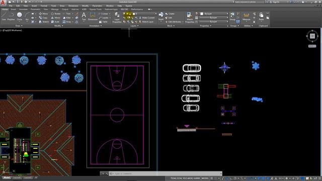Open the Format menu
This screenshot has width=322, height=181.
click(44, 6)
